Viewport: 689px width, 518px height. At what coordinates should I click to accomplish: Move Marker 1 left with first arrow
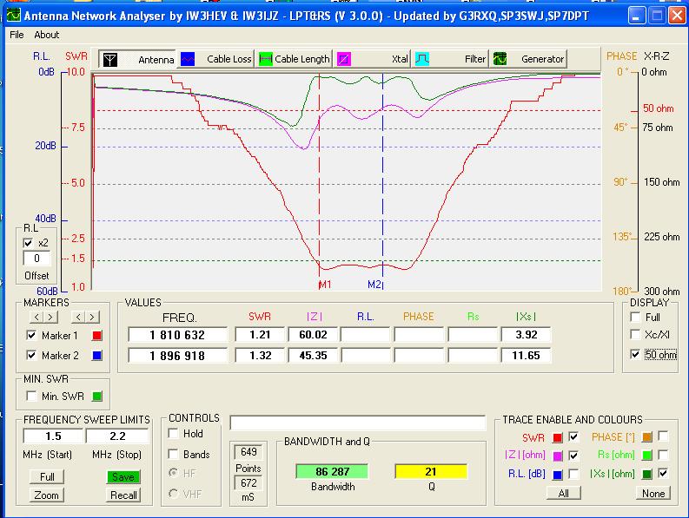35,317
